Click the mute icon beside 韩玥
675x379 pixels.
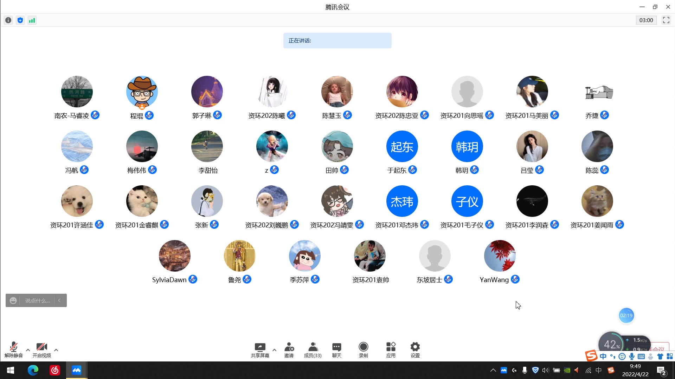click(x=474, y=170)
